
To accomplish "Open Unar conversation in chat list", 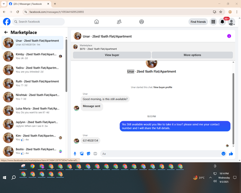I will pos(32,42).
